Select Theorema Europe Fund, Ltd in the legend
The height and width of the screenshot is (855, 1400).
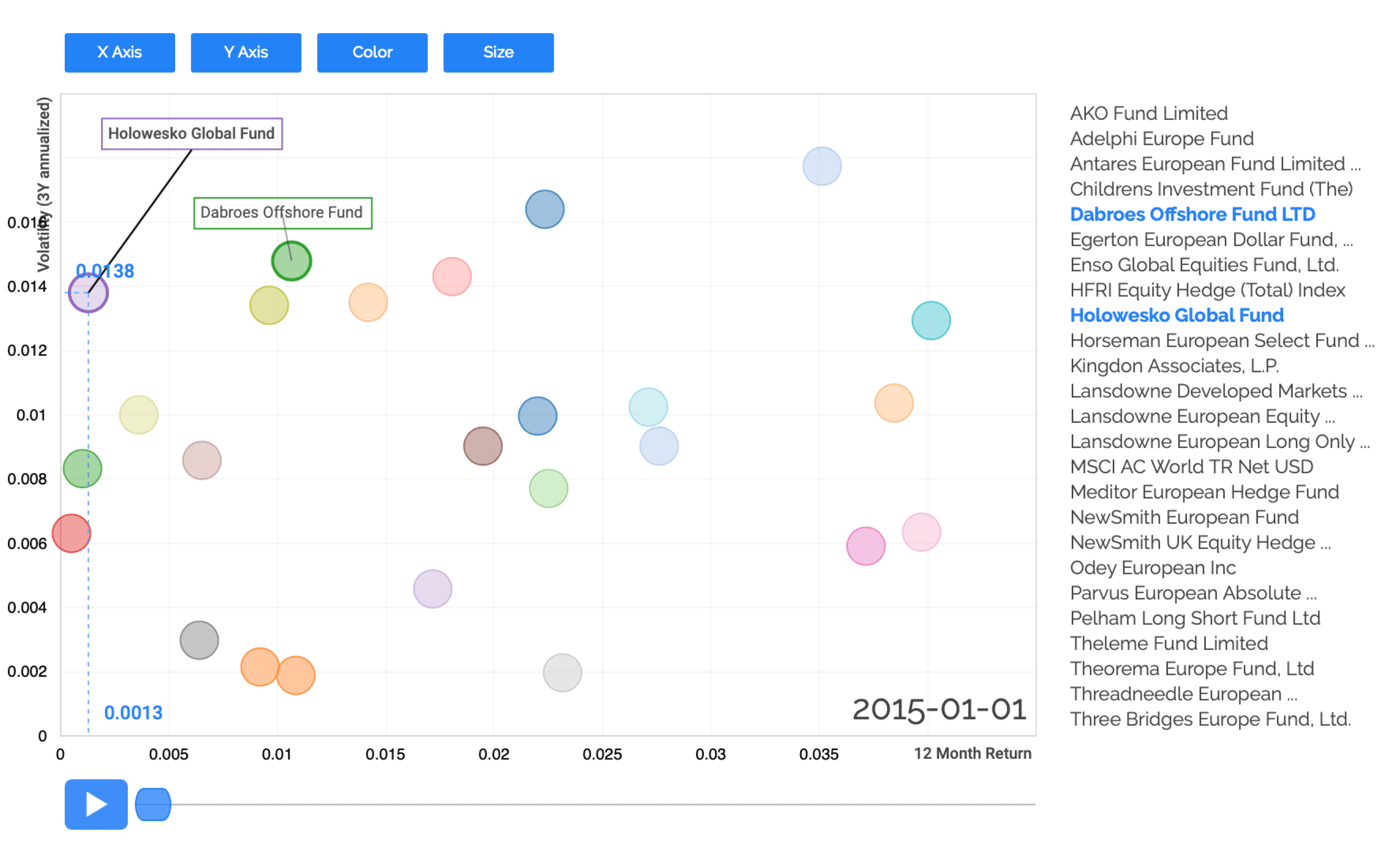point(1192,669)
